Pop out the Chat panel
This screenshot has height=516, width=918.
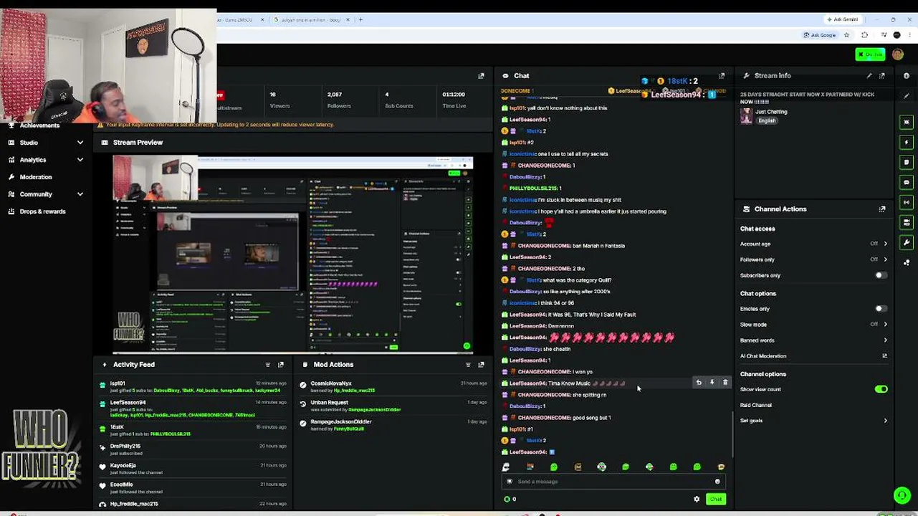point(722,75)
